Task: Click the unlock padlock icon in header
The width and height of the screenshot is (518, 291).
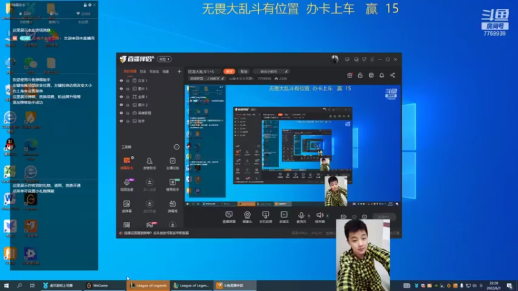Action: click(x=360, y=75)
